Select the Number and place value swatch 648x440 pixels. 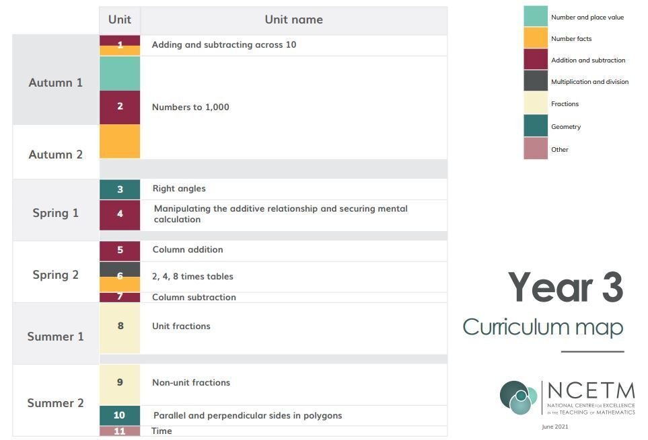tap(536, 16)
